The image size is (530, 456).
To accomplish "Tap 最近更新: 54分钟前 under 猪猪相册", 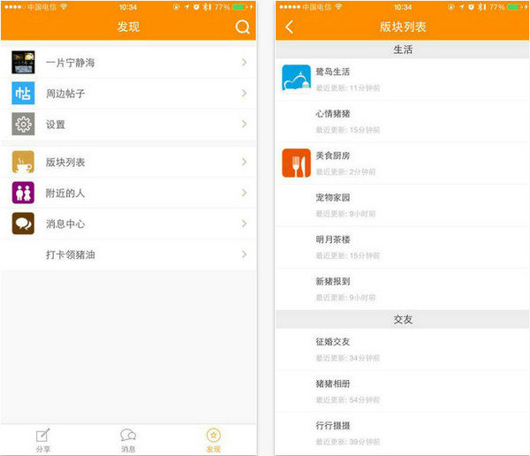I will click(348, 400).
